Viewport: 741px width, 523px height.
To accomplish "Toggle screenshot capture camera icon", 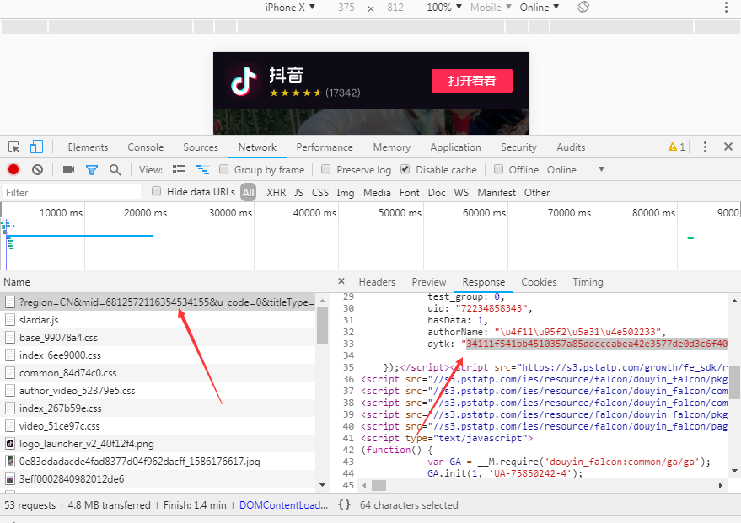I will [x=68, y=169].
